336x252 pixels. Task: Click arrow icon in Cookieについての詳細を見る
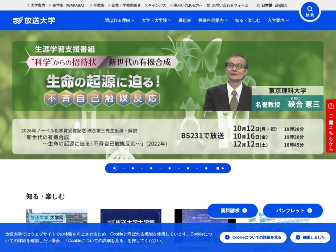[227, 237]
